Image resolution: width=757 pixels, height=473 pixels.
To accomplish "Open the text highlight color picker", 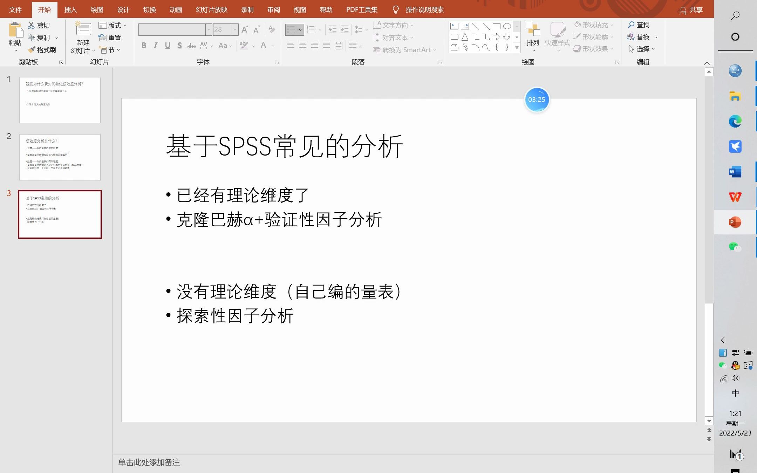I will click(244, 46).
